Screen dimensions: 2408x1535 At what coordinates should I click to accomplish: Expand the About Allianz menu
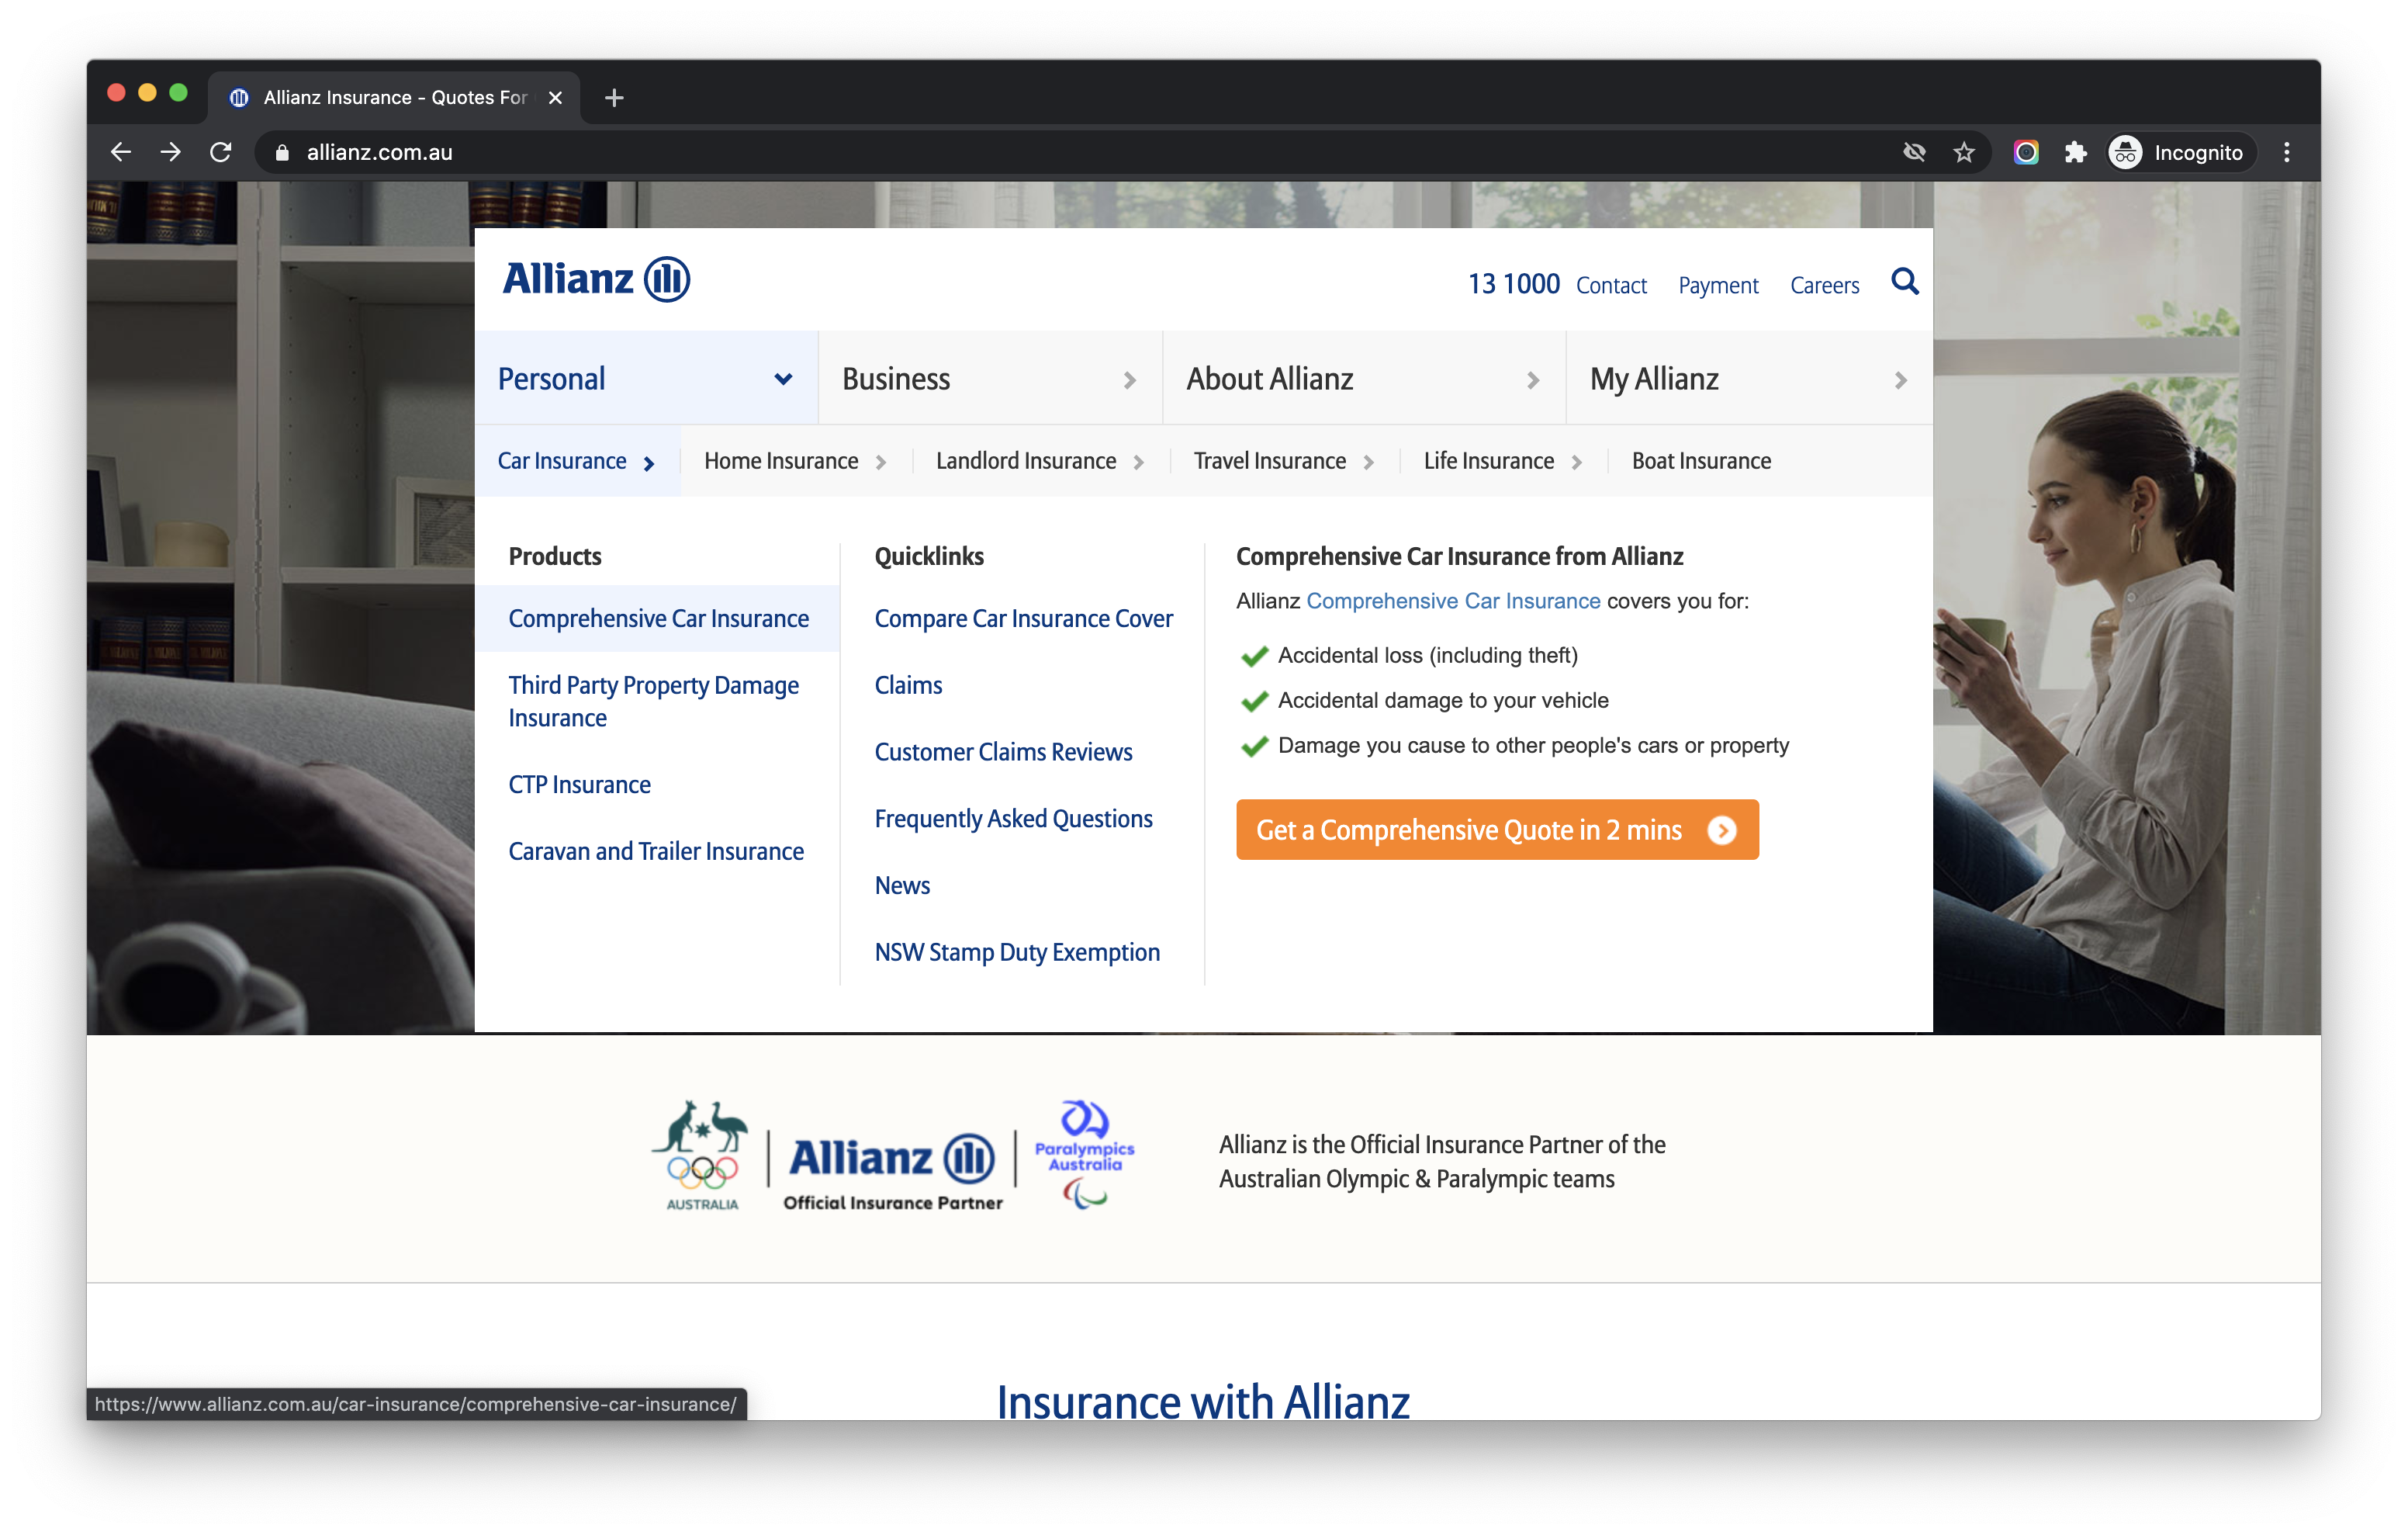(x=1364, y=378)
